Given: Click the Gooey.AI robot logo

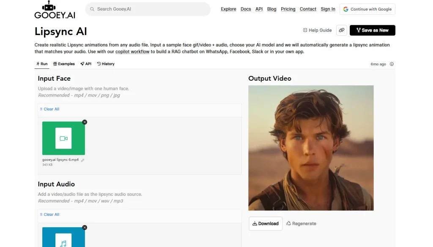Looking at the screenshot, I should coord(55,10).
